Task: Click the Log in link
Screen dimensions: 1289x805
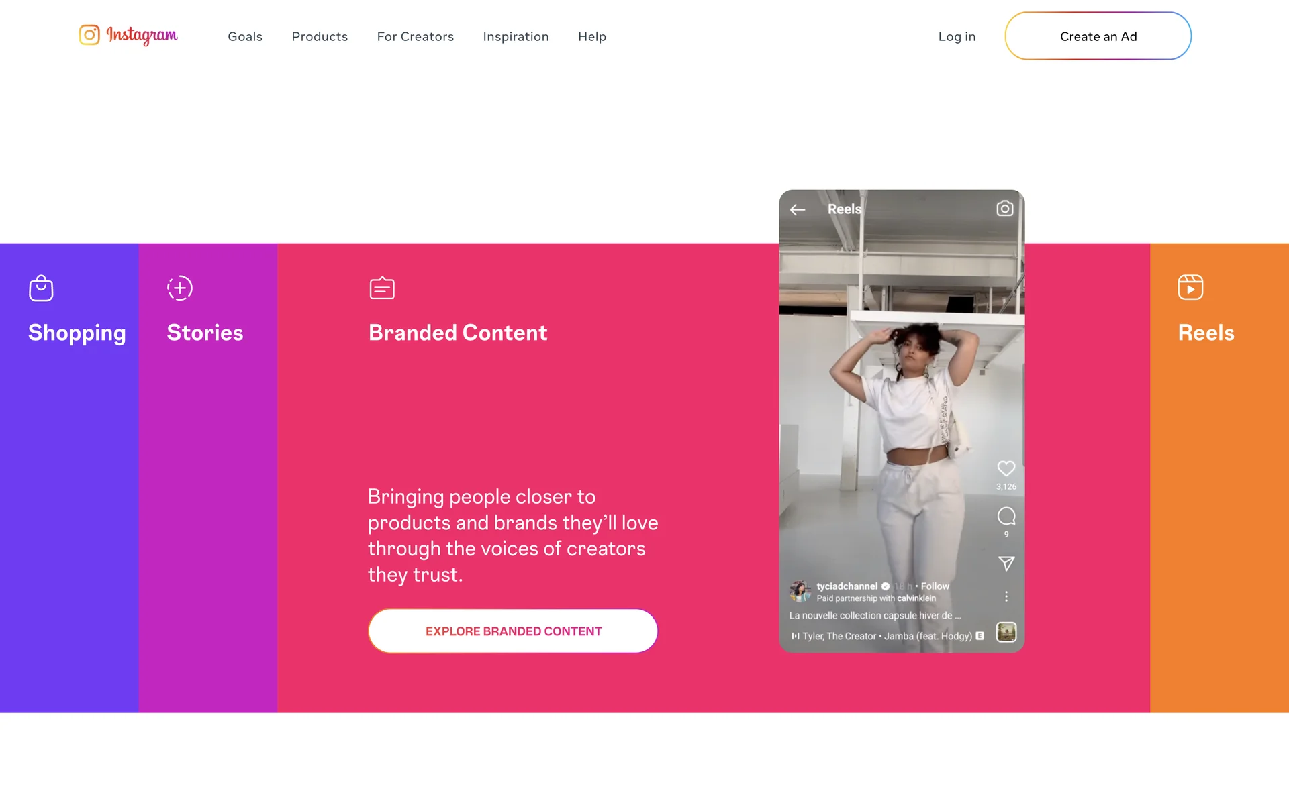Action: (x=957, y=36)
